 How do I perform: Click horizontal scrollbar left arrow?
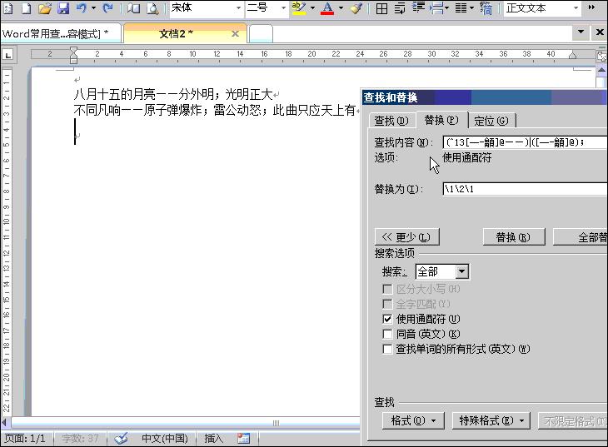click(5, 422)
